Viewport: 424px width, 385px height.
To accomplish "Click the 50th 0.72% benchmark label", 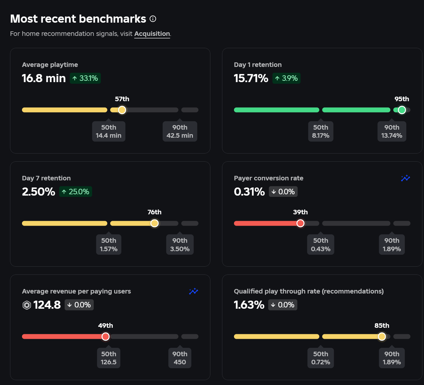I will 321,358.
